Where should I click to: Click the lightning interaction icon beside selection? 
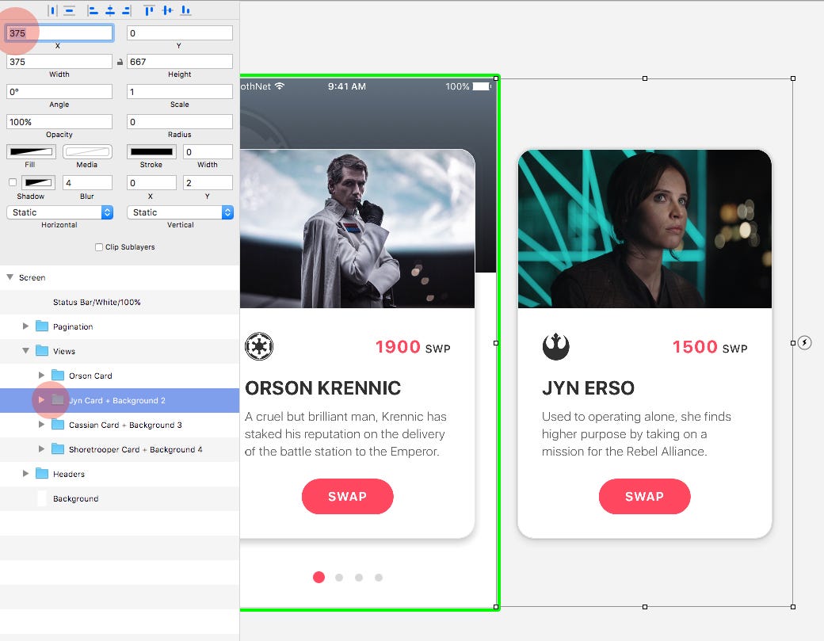(804, 342)
